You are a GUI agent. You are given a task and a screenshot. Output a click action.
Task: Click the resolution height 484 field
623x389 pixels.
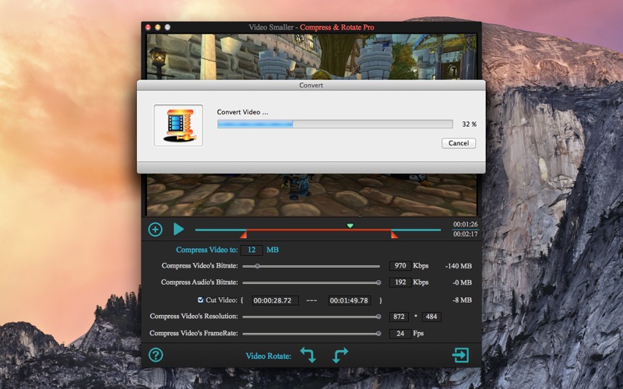[431, 317]
